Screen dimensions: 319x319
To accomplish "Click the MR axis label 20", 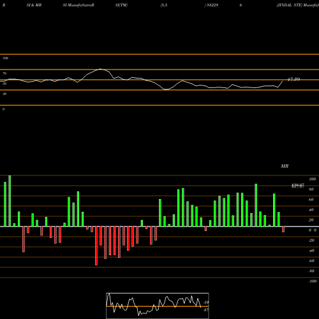I will click(x=311, y=220).
